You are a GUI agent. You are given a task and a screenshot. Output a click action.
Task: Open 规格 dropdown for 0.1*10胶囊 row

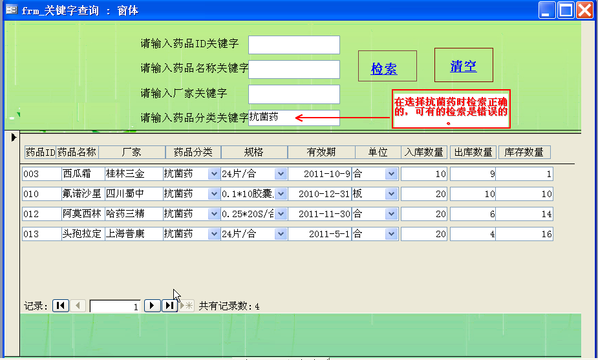tap(281, 194)
